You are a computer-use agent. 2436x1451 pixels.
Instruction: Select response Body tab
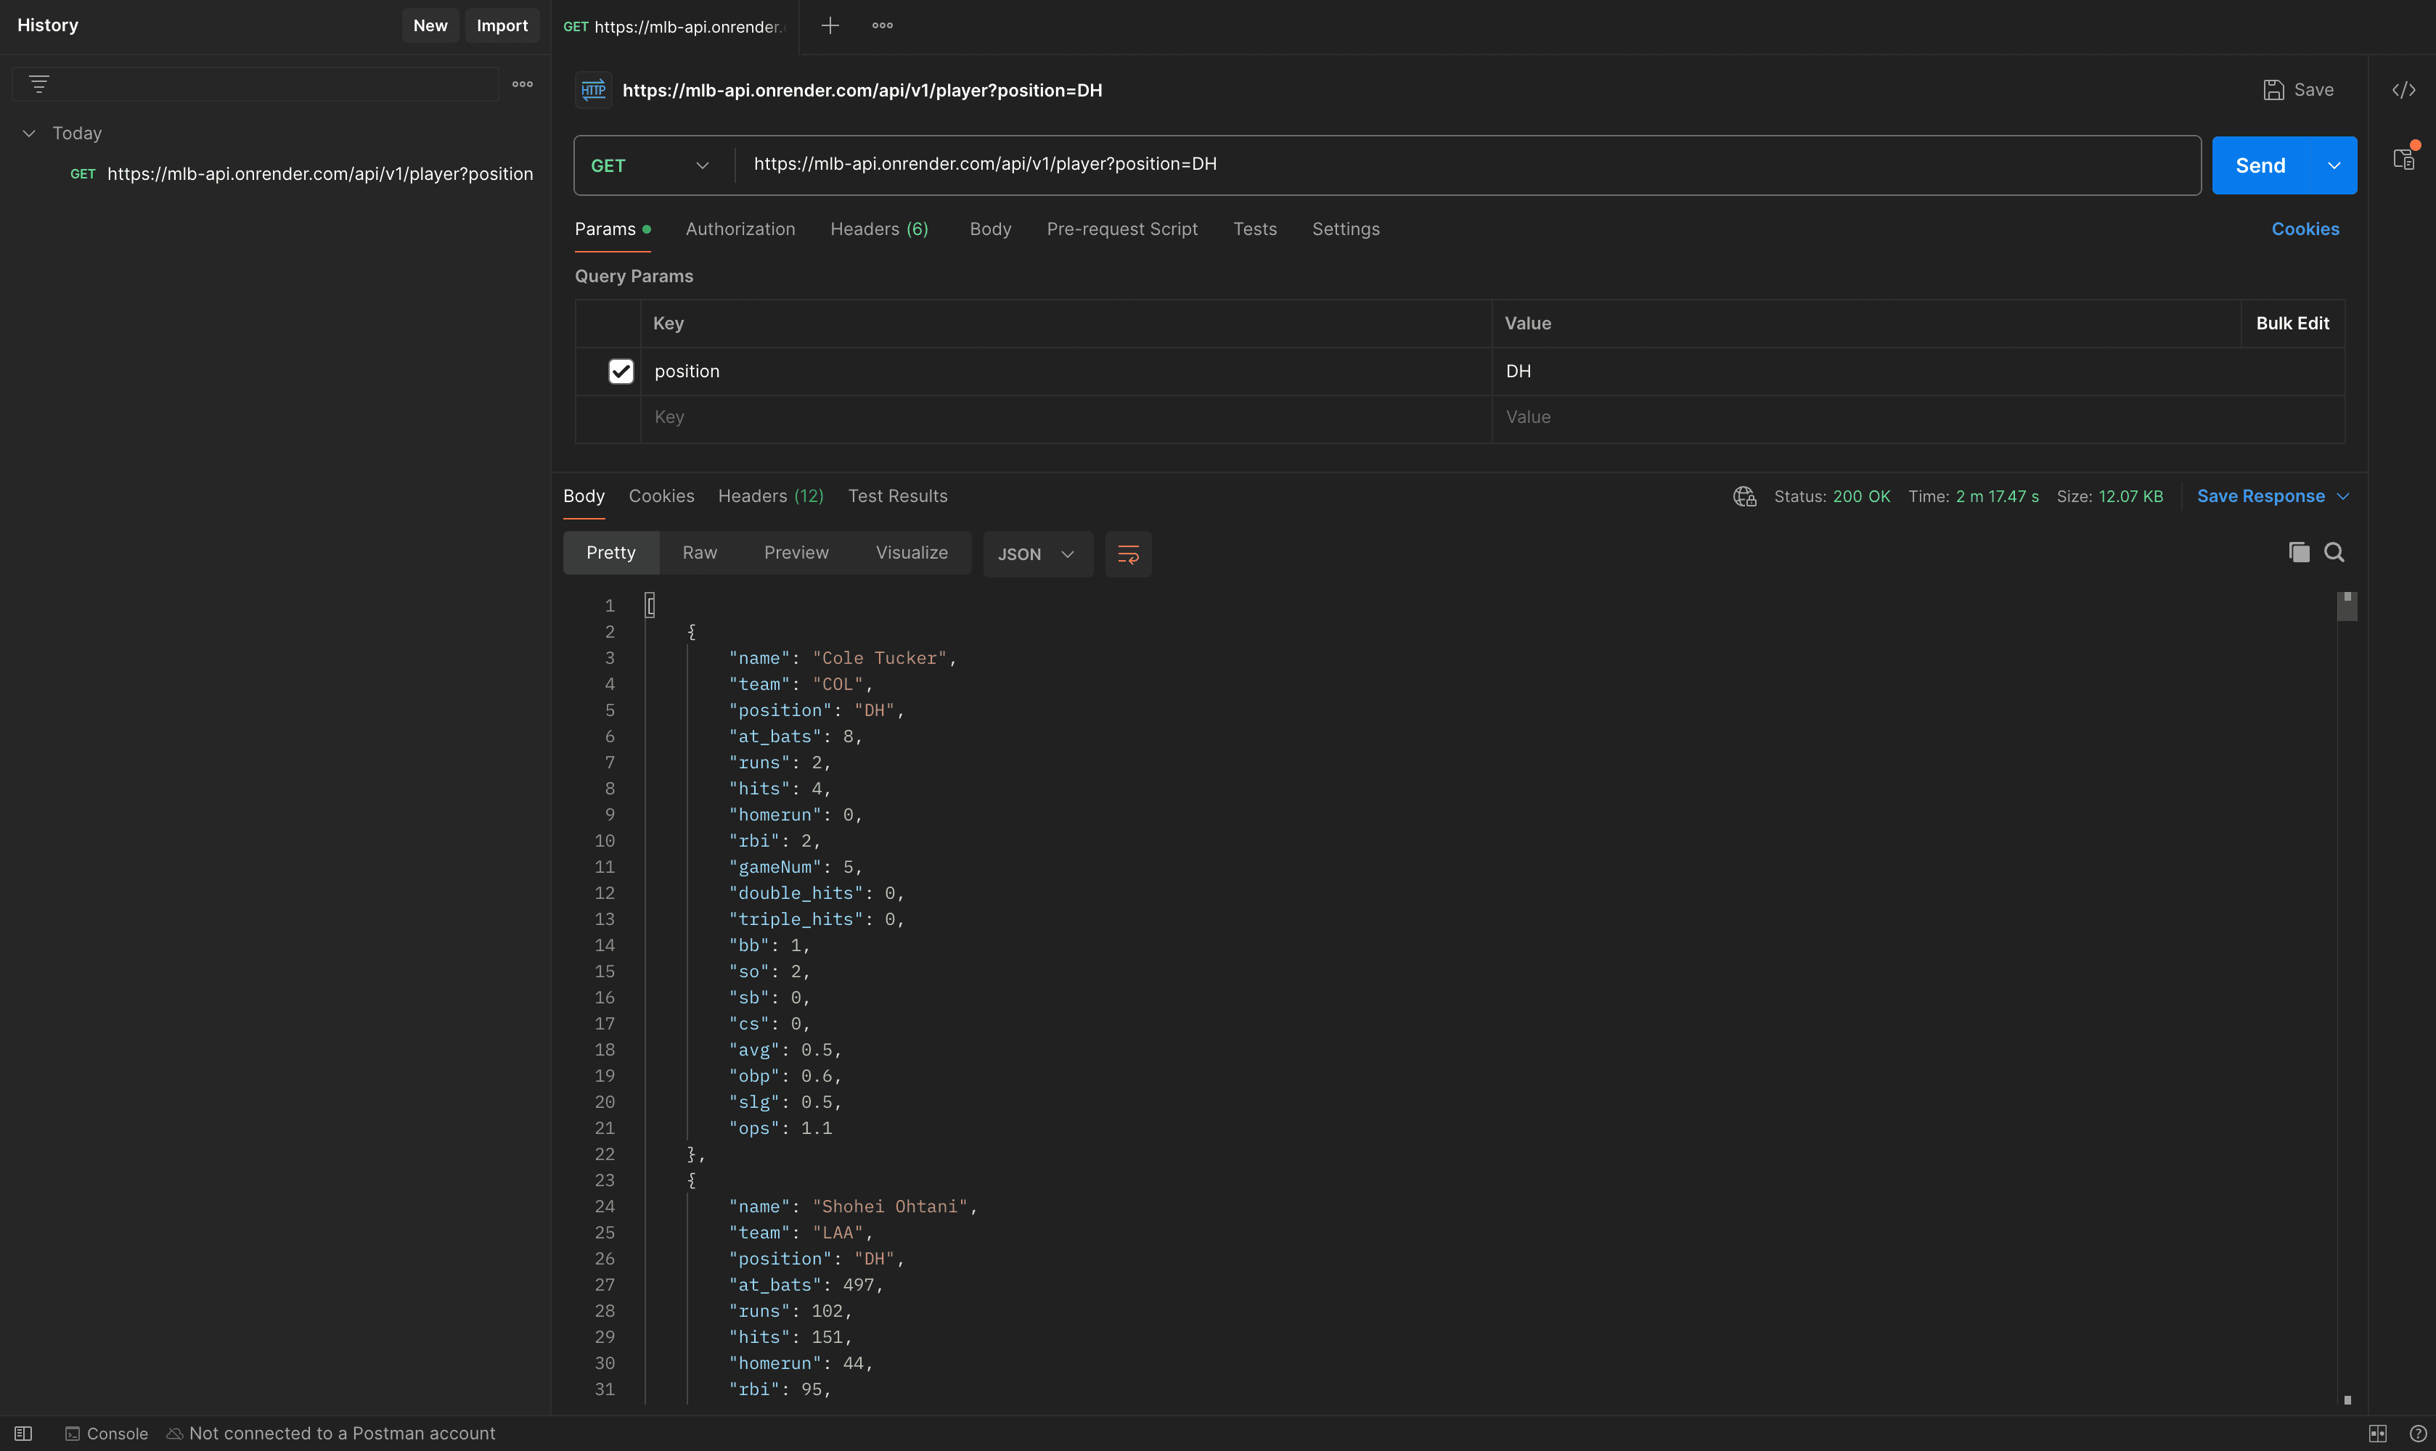click(584, 497)
